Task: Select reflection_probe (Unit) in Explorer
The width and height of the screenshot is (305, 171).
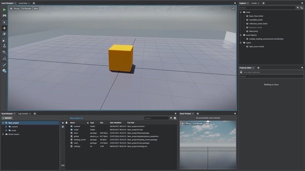Action: (258, 24)
